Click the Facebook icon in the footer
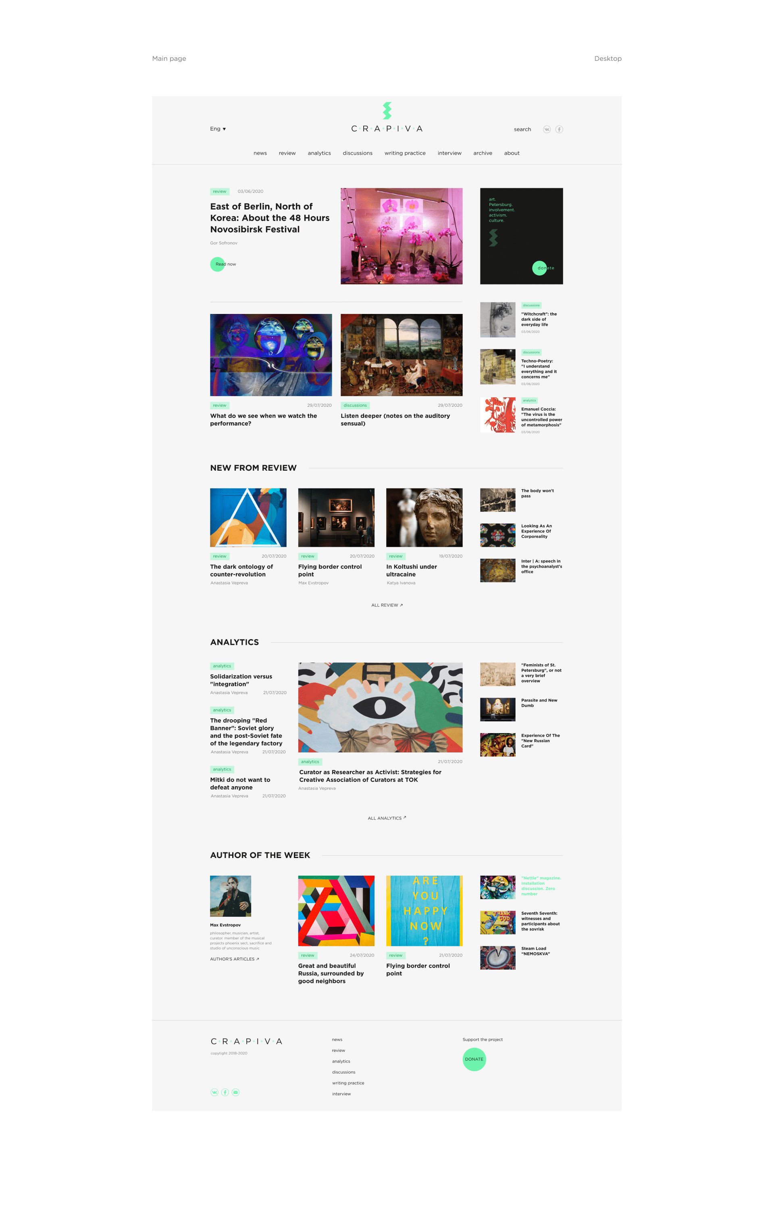Viewport: 774px width, 1205px height. 225,1093
